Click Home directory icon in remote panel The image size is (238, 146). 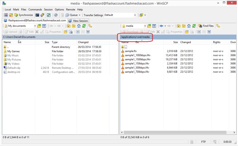189,26
